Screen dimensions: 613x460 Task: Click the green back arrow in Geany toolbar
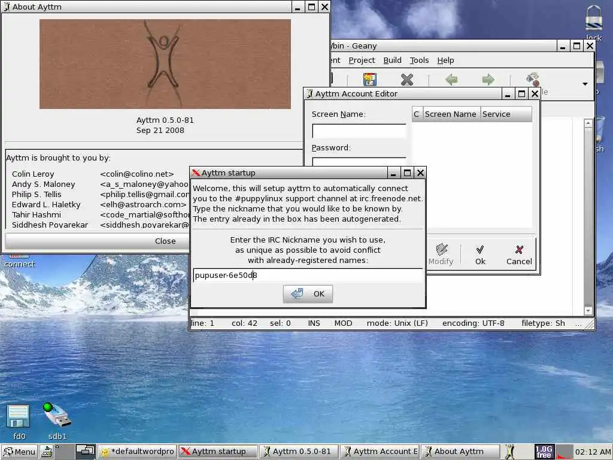tap(451, 80)
